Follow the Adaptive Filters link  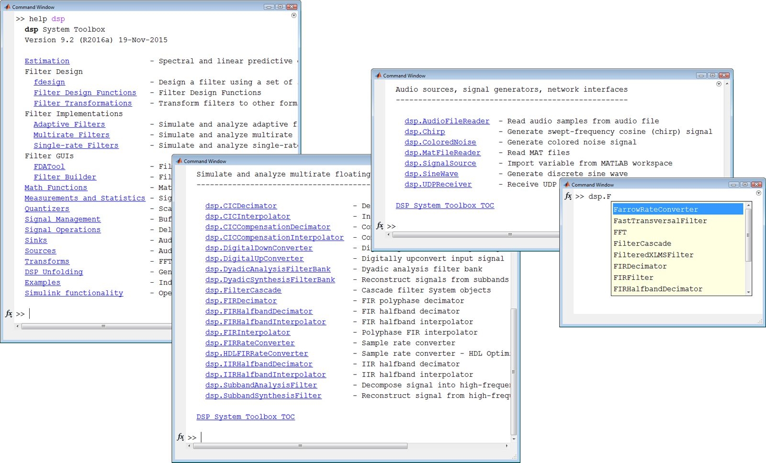(69, 124)
